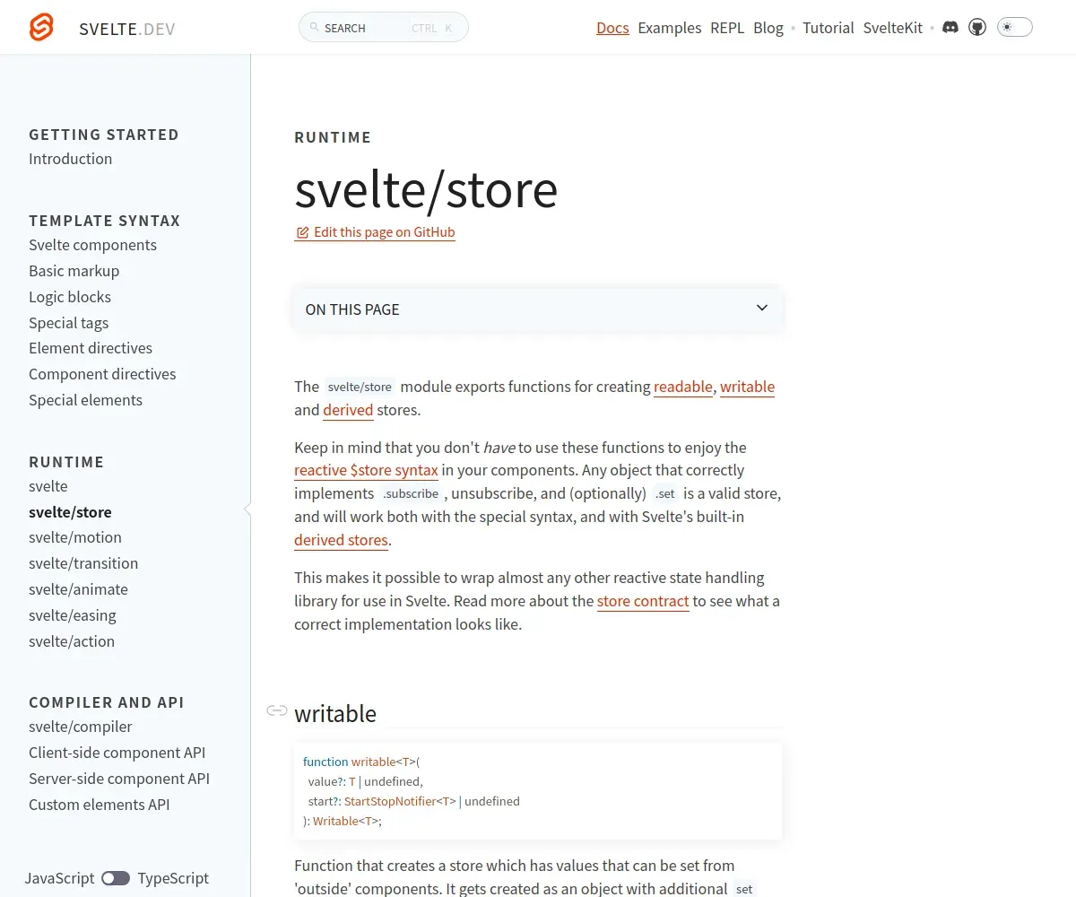This screenshot has height=897, width=1076.
Task: Toggle the light/dark theme switch
Action: click(1014, 27)
